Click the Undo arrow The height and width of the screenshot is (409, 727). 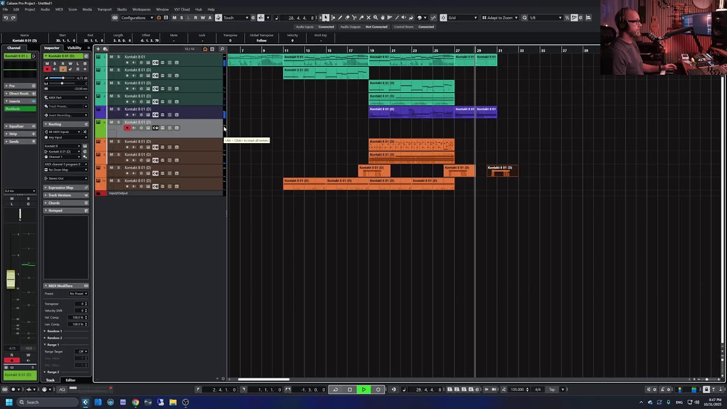6,18
